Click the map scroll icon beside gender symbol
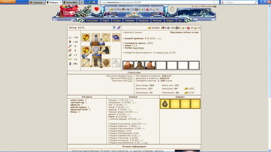 click(114, 28)
